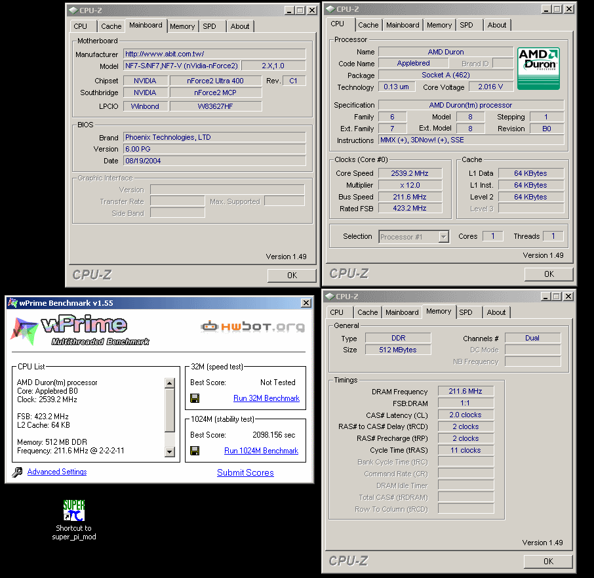Click the abit manufacturer URL field

click(214, 54)
